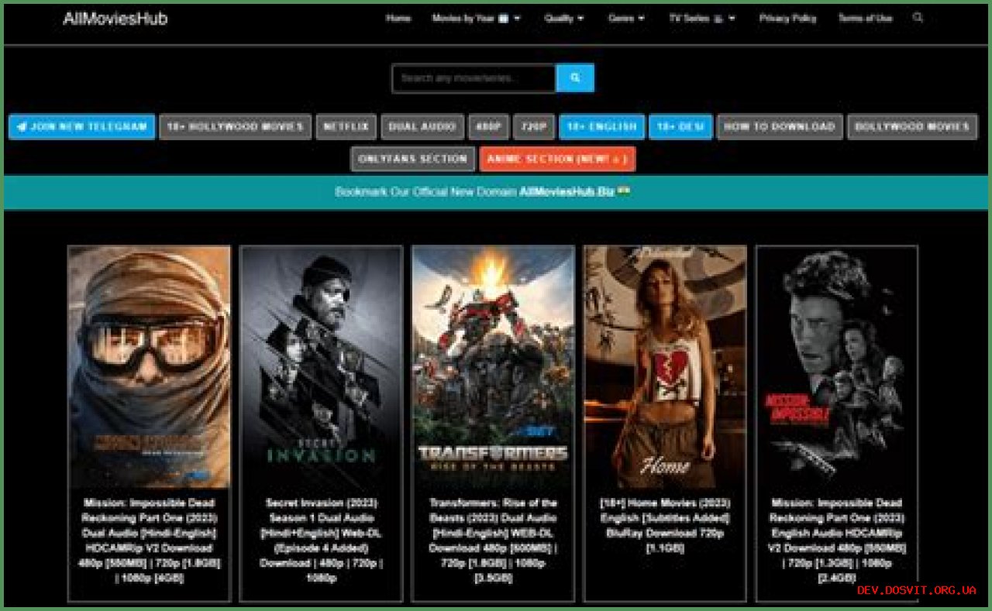The width and height of the screenshot is (992, 611).
Task: Click the How to Download button
Action: pos(780,127)
